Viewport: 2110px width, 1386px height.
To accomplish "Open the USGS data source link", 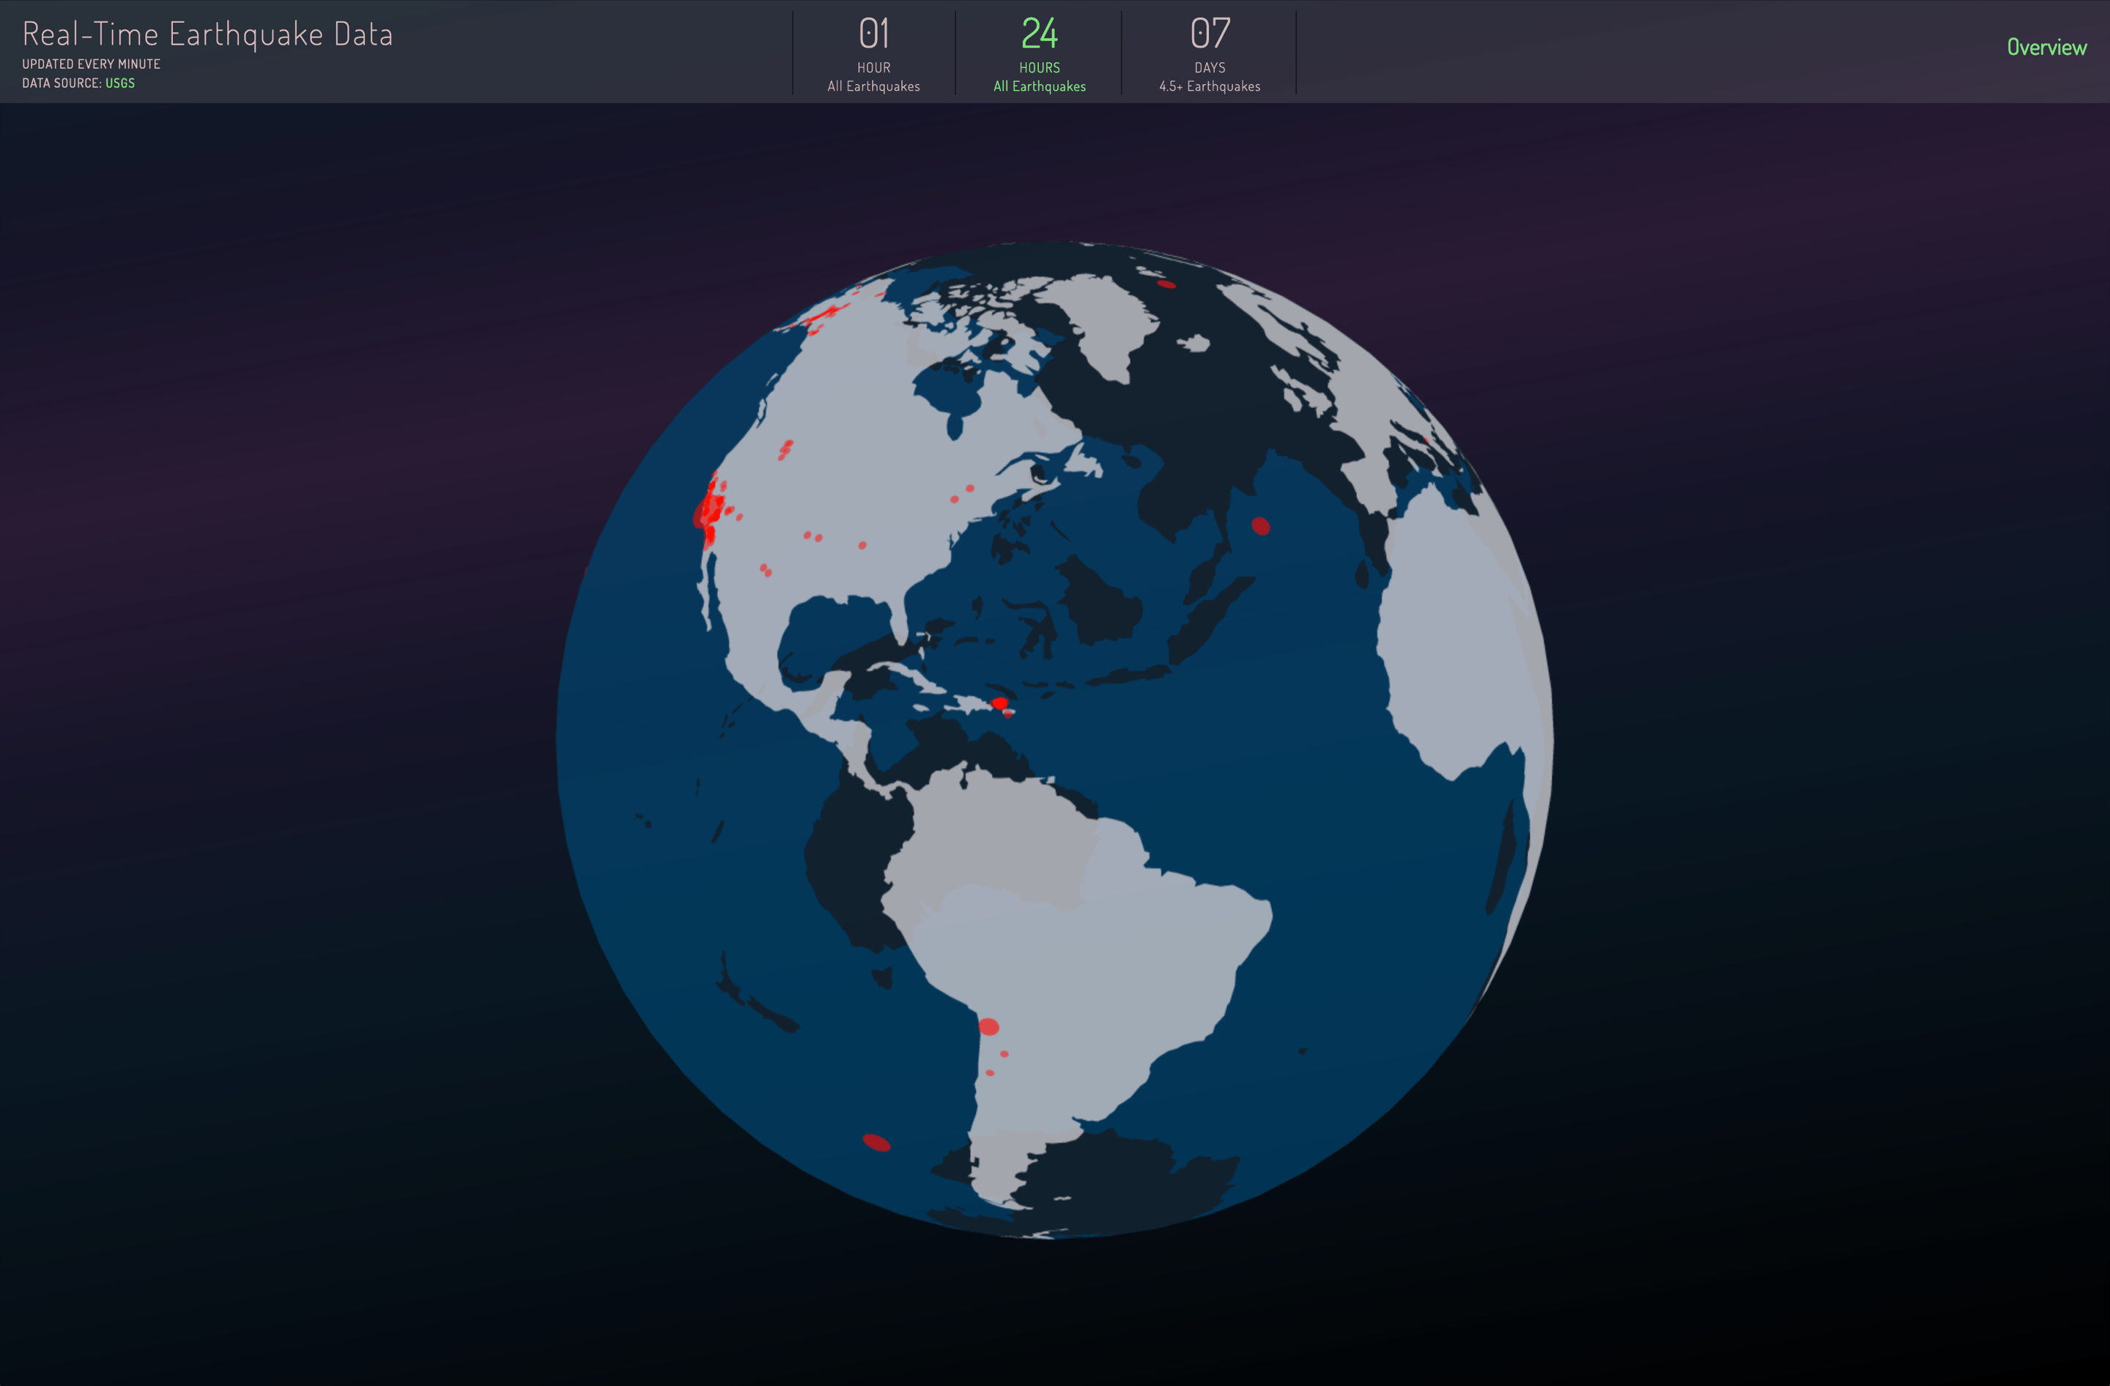I will pos(119,84).
